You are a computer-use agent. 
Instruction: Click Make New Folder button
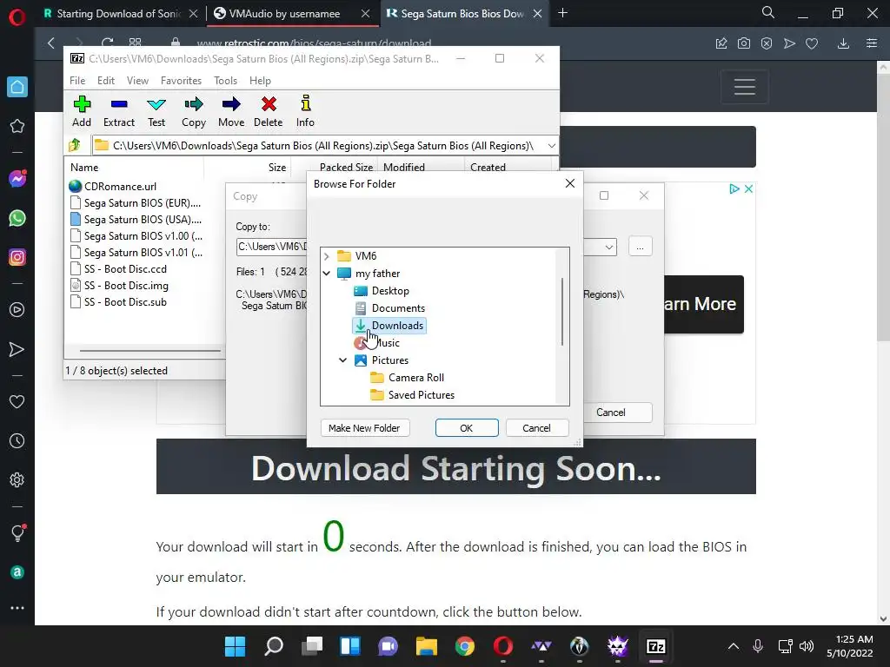364,428
